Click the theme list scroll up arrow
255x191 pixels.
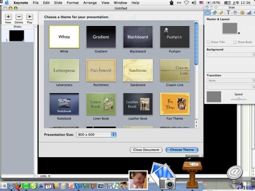point(196,122)
